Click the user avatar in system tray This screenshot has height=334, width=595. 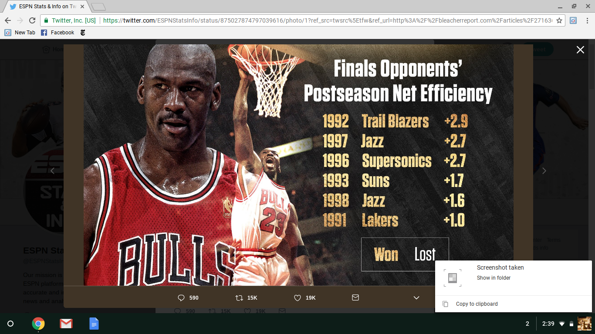584,324
